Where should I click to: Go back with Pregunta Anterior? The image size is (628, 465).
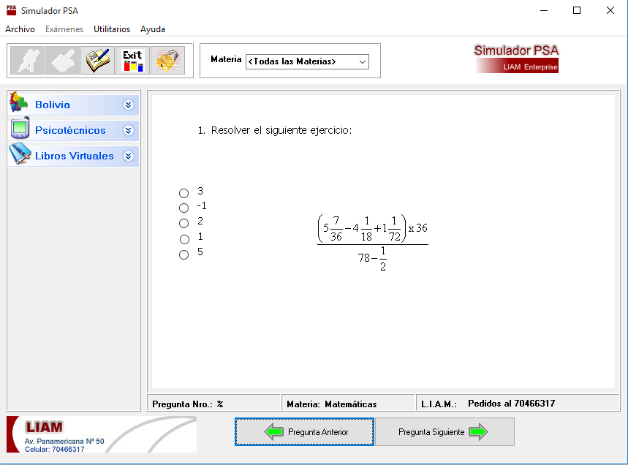coord(304,432)
